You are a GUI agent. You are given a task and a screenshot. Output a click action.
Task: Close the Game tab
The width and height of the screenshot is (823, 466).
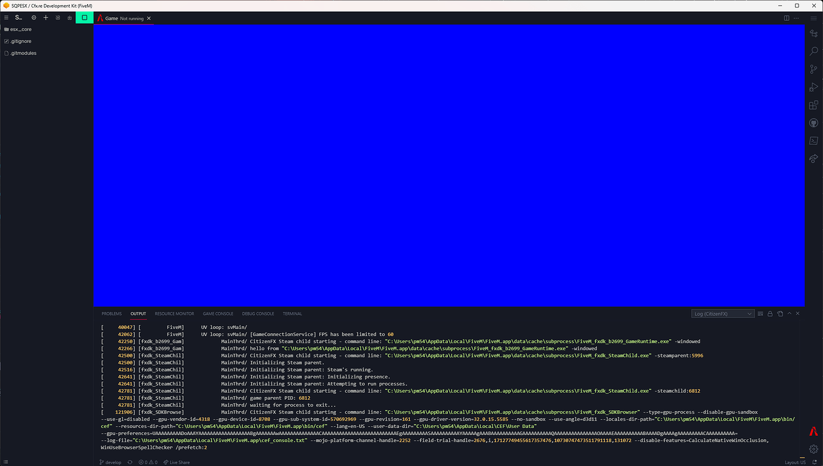point(149,18)
